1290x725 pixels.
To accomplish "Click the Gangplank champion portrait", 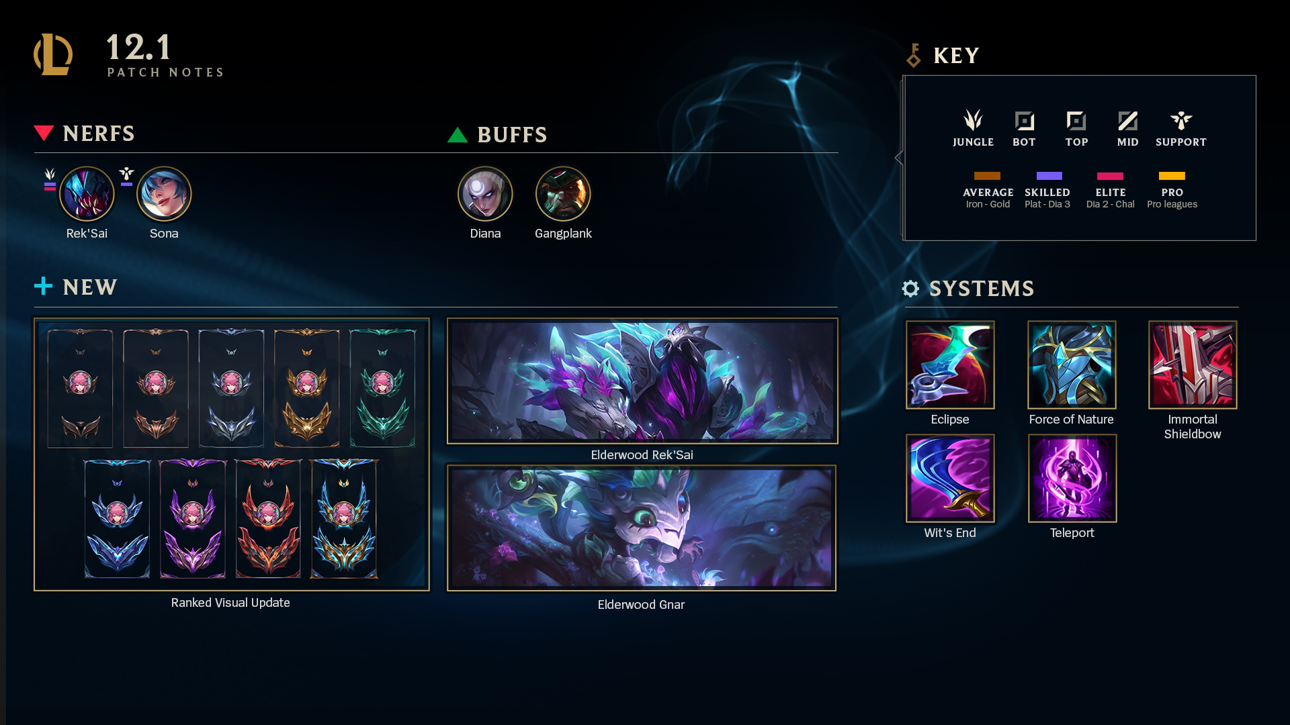I will 563,194.
